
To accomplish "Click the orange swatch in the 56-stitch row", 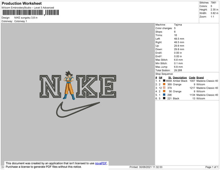I will click(164, 91).
